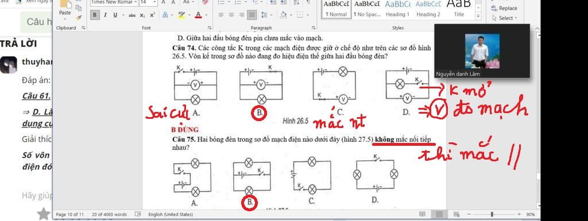This screenshot has height=221, width=588.
Task: Click the zoom slider in status bar
Action: tap(492, 214)
